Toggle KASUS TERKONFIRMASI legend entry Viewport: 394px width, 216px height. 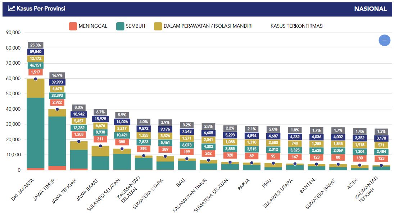[x=297, y=26]
